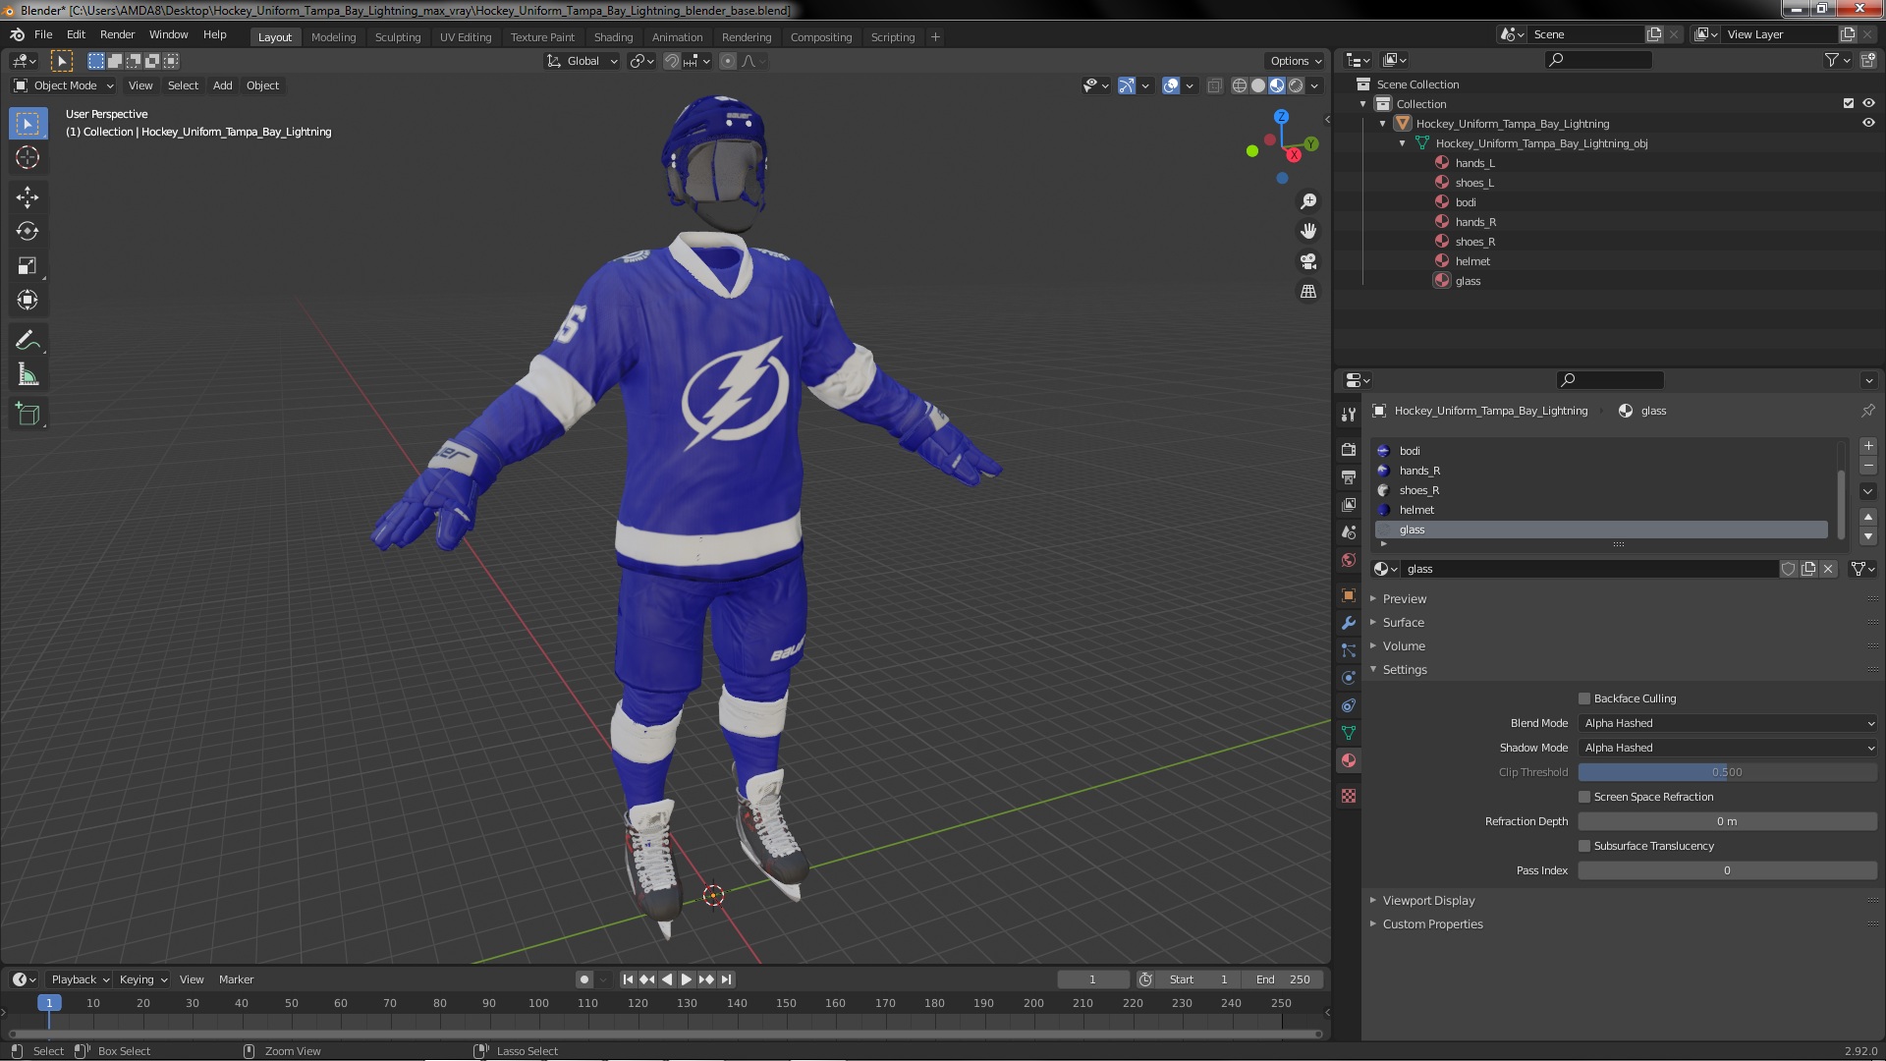Open the Object properties tab

tap(1349, 595)
